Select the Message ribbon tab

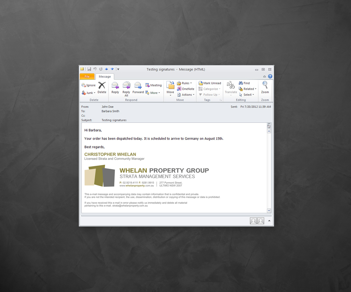pos(105,77)
